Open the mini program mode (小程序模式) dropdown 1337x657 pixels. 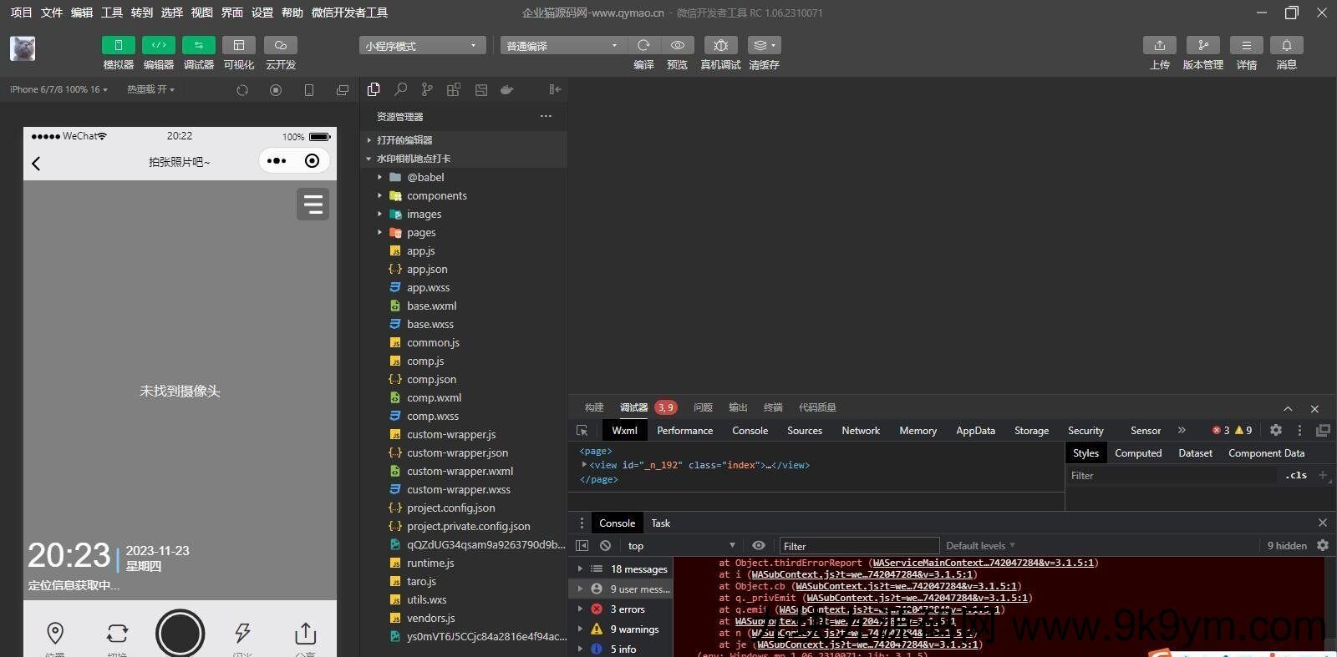(x=421, y=46)
